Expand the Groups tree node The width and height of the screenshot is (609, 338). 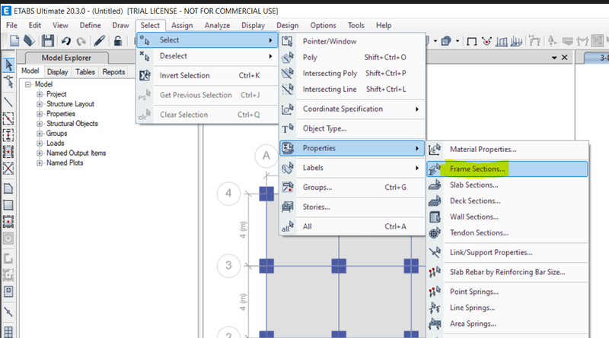click(40, 134)
